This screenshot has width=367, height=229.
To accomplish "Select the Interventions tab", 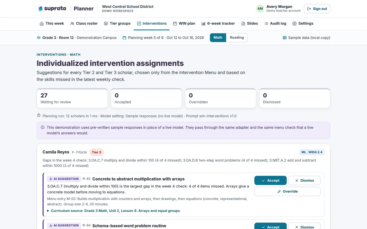I will [152, 24].
